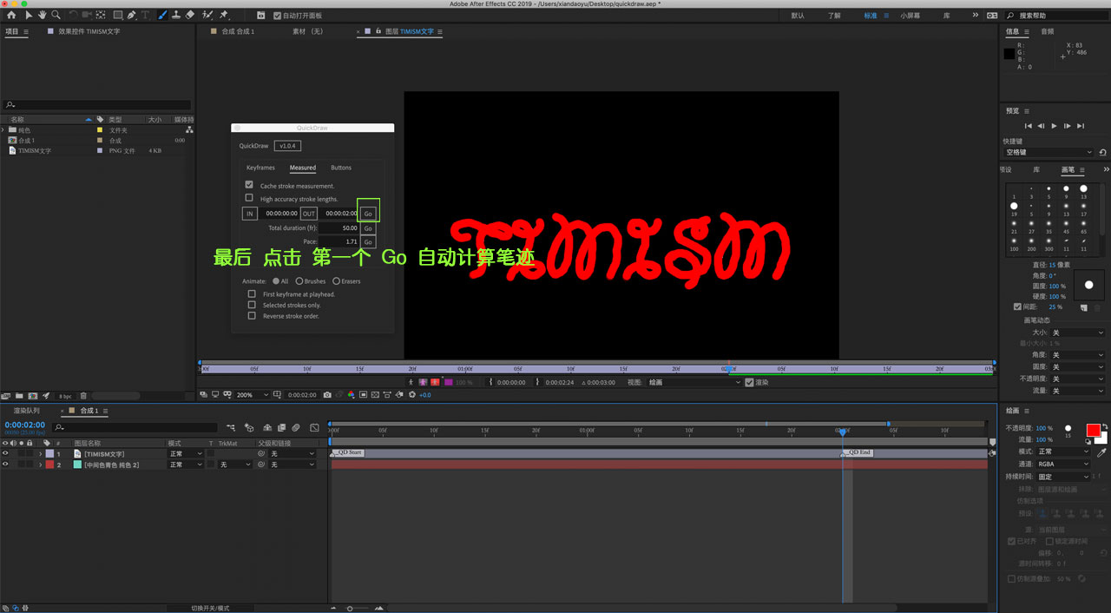The height and width of the screenshot is (613, 1111).
Task: Select the Pan Behind anchor tool
Action: click(102, 15)
